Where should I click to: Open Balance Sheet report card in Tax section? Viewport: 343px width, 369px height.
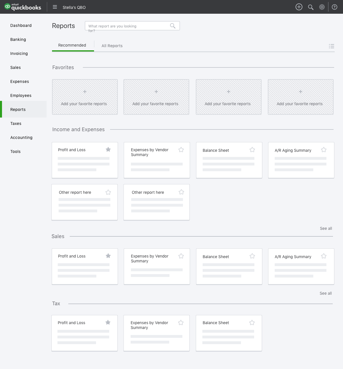(229, 333)
